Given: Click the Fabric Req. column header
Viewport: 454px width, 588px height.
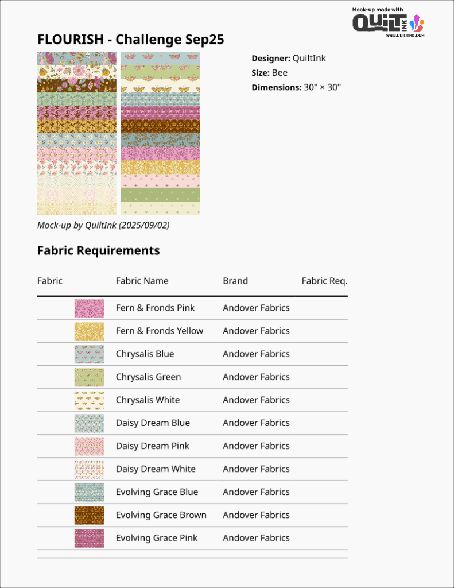Looking at the screenshot, I should point(324,281).
